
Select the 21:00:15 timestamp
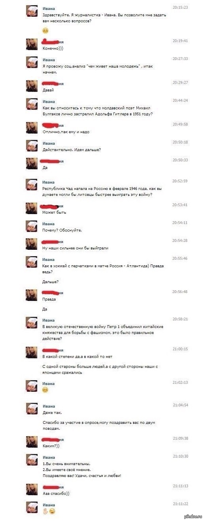pyautogui.click(x=180, y=349)
